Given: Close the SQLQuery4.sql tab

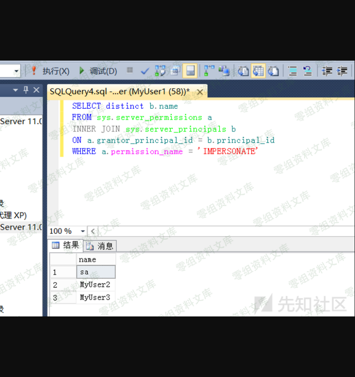Looking at the screenshot, I should 200,92.
